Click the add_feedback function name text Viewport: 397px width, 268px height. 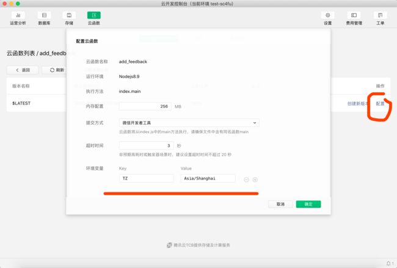[x=133, y=62]
